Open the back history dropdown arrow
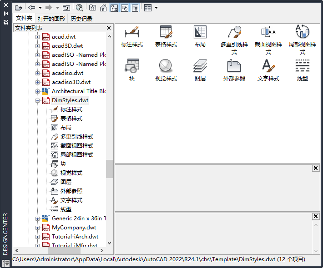 [40, 8]
